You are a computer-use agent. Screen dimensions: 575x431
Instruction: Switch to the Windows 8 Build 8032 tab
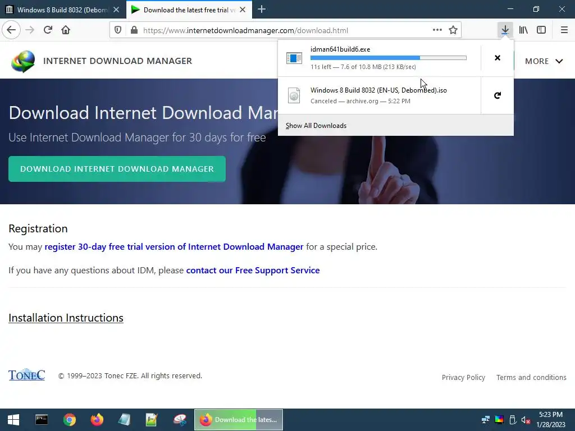click(x=63, y=10)
